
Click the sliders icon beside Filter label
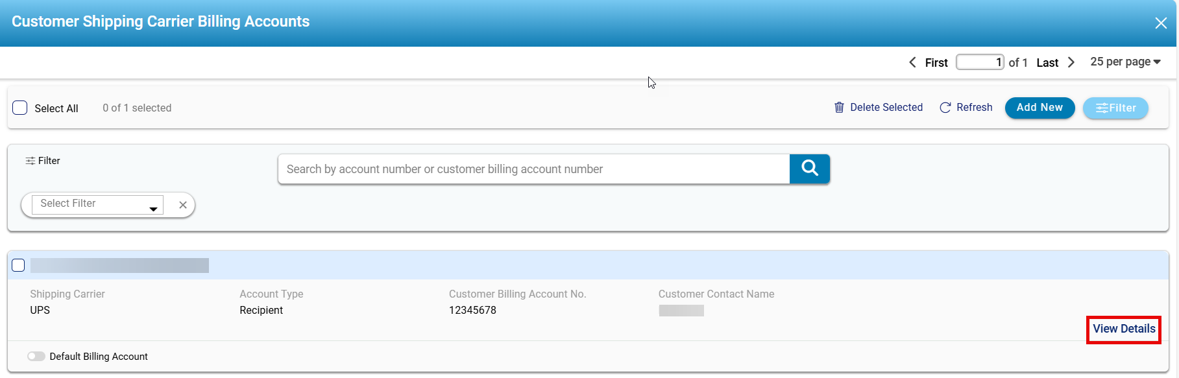pyautogui.click(x=30, y=161)
